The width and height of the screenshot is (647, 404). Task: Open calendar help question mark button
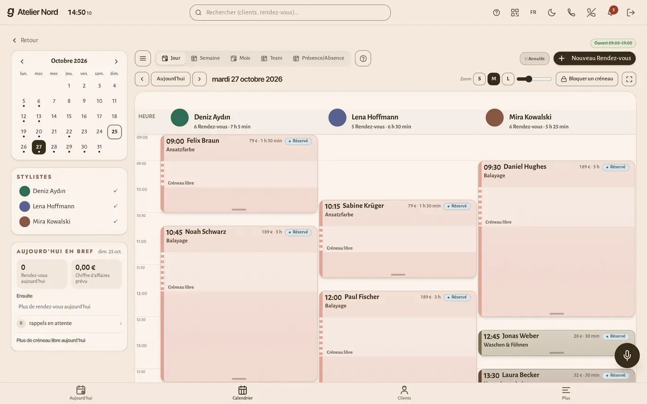[x=363, y=58]
